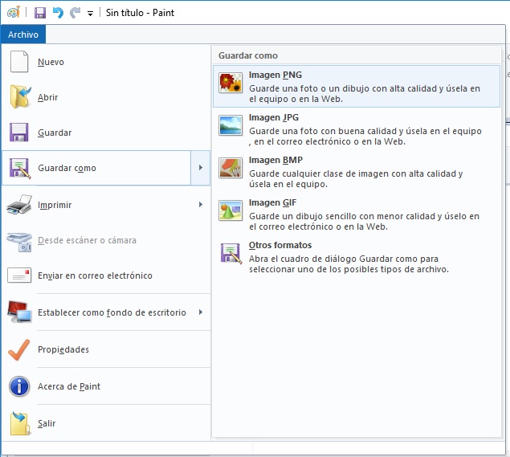The width and height of the screenshot is (510, 457).
Task: Open the Archivo tab
Action: (23, 35)
